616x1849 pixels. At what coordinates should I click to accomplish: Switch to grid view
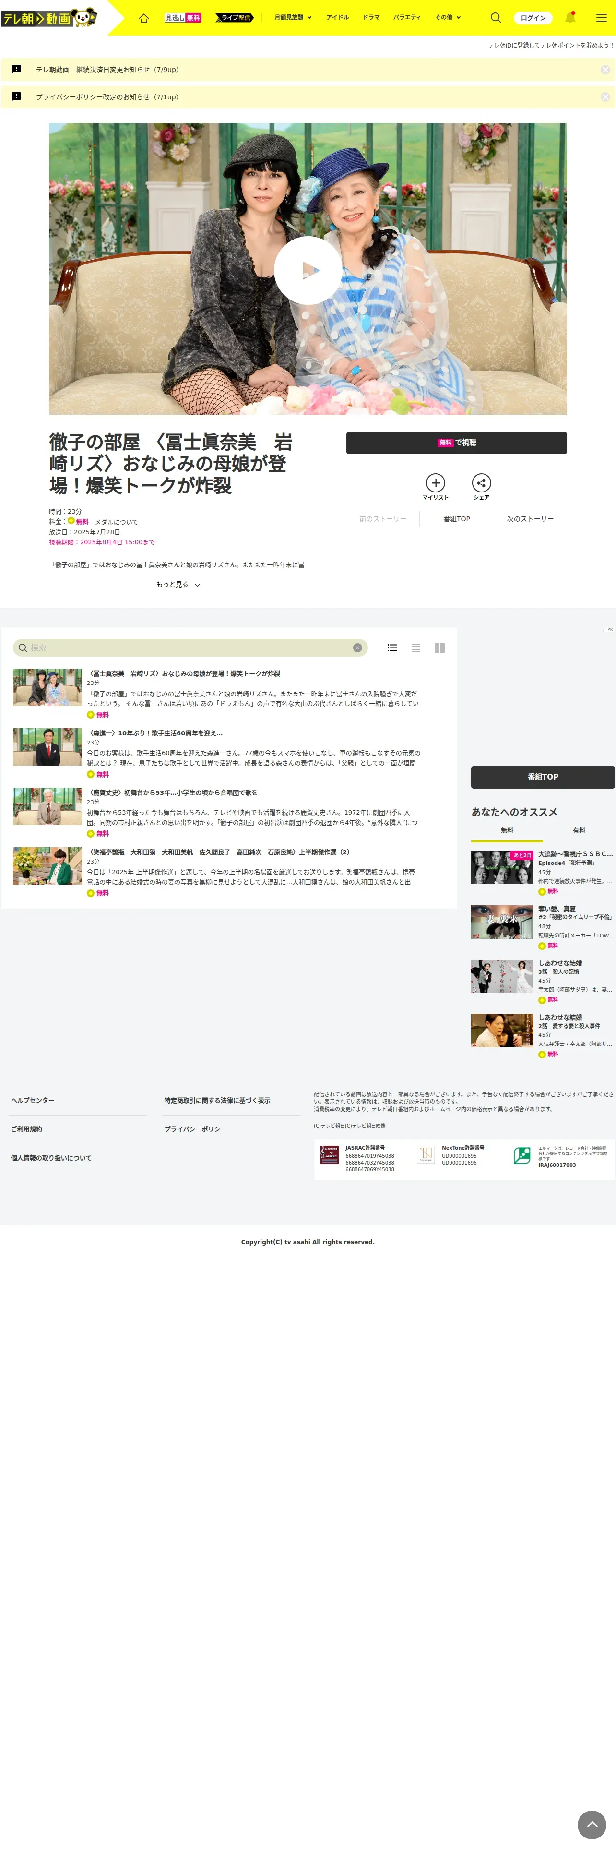(439, 648)
